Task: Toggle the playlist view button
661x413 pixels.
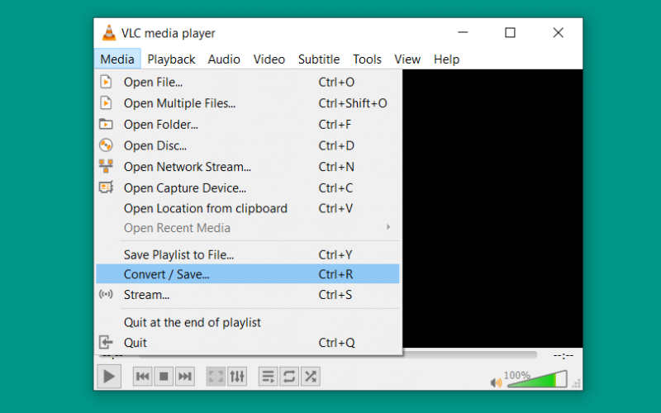Action: click(268, 377)
